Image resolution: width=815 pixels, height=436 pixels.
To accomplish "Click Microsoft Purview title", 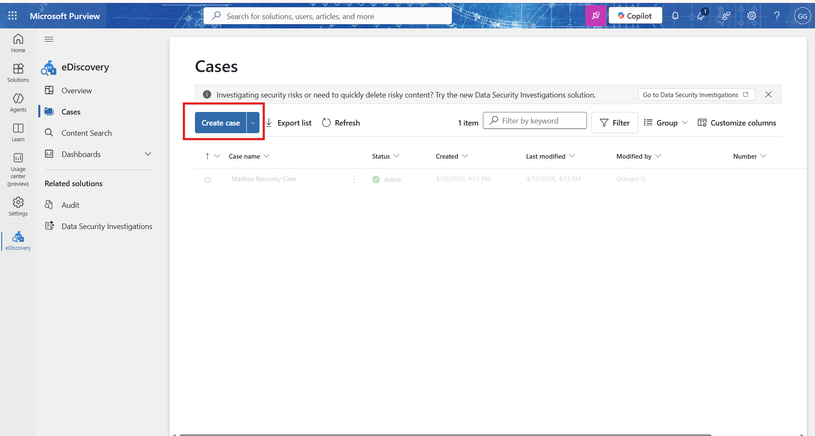I will click(x=65, y=16).
